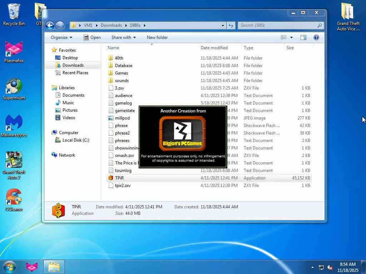Click the Windows Start orb

10,267
